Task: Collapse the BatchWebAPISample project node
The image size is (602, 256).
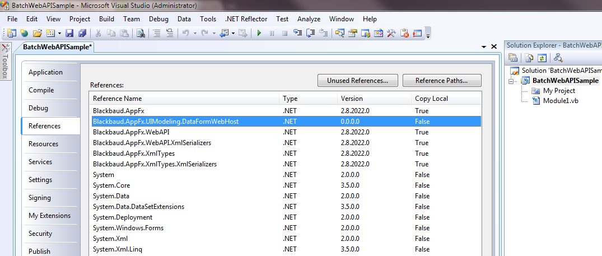Action: point(511,81)
